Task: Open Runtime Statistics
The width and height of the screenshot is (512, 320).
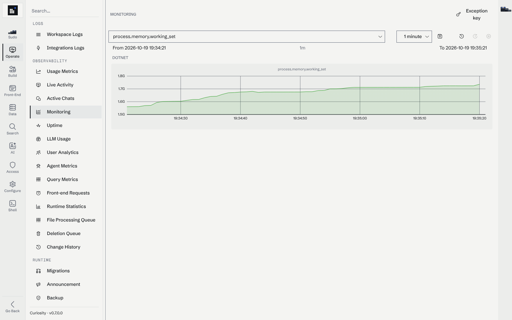Action: pyautogui.click(x=66, y=207)
